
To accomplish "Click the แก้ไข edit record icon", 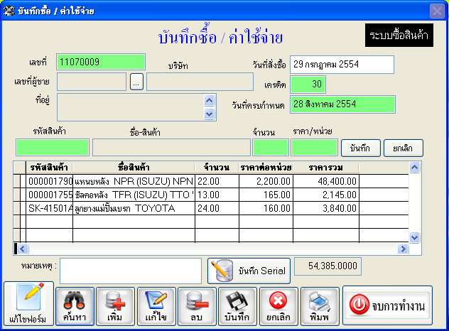I will click(156, 306).
